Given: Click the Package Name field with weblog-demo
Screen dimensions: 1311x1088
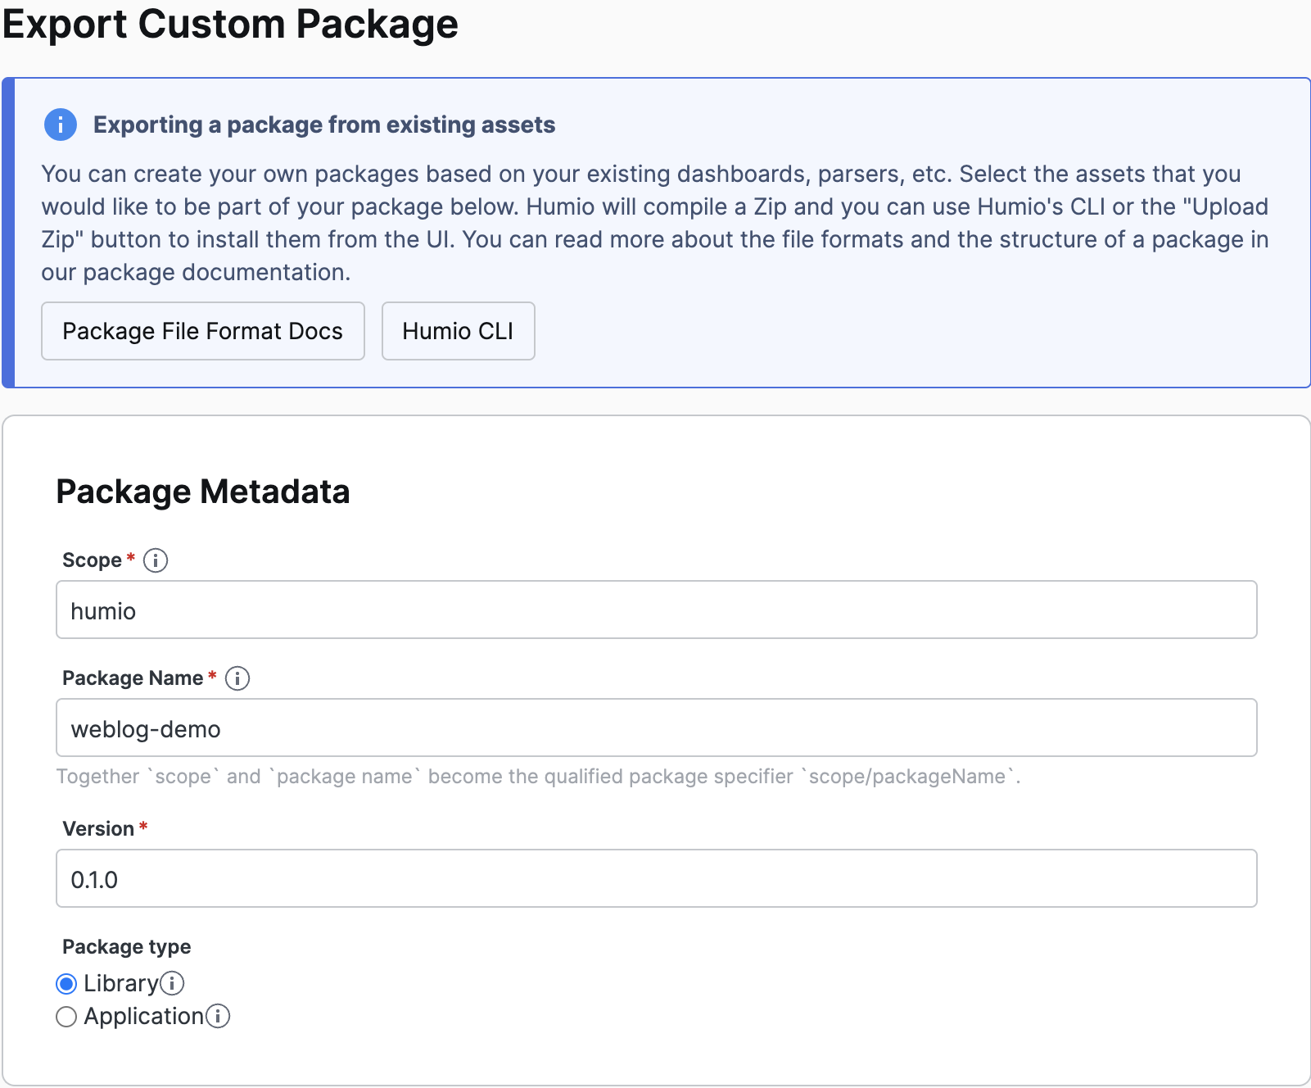Looking at the screenshot, I should 656,728.
